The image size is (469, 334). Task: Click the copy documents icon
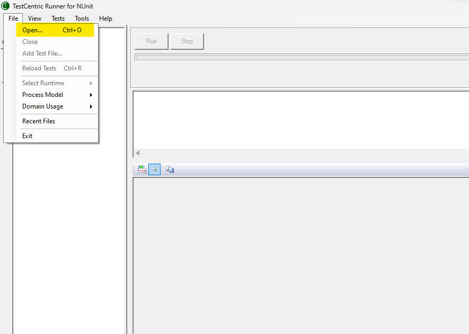(x=170, y=169)
